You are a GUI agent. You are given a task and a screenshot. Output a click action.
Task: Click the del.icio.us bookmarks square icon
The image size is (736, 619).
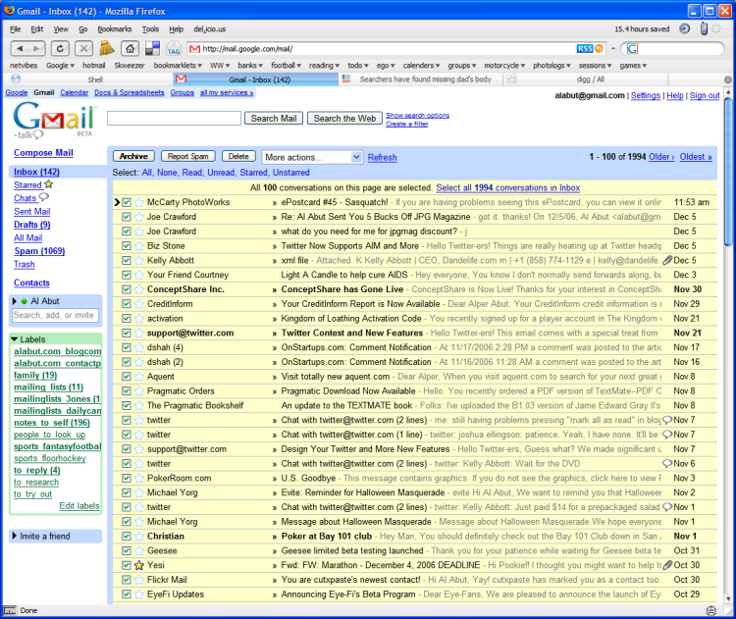point(152,48)
